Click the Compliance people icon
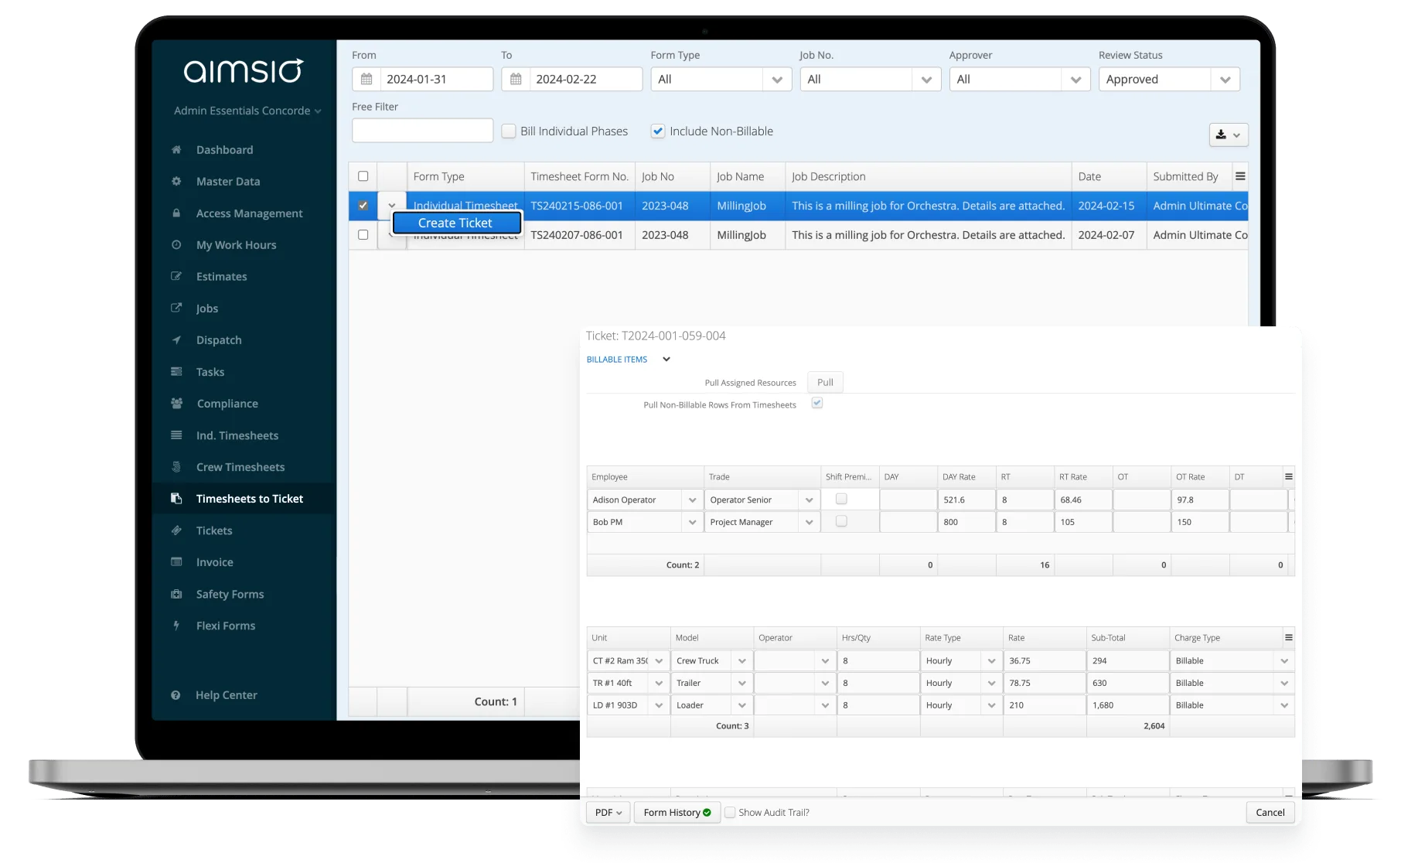Viewport: 1401px width, 863px height. tap(176, 403)
